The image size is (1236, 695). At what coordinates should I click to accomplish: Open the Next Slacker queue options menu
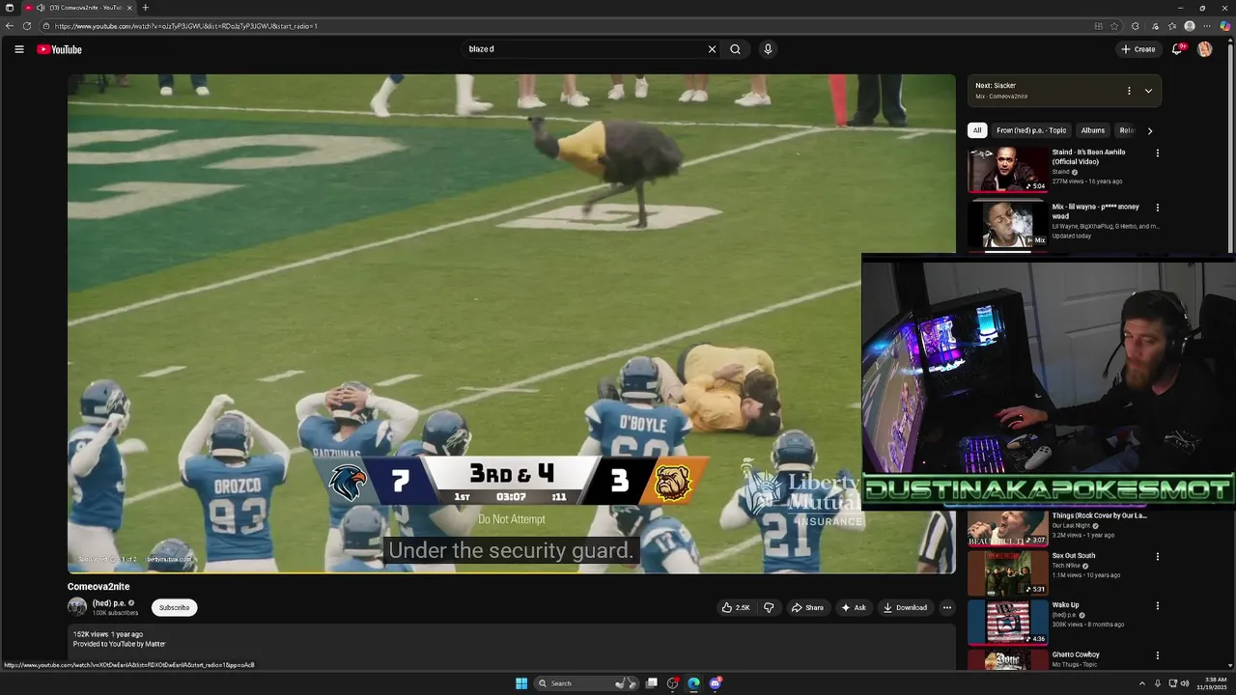pyautogui.click(x=1129, y=91)
